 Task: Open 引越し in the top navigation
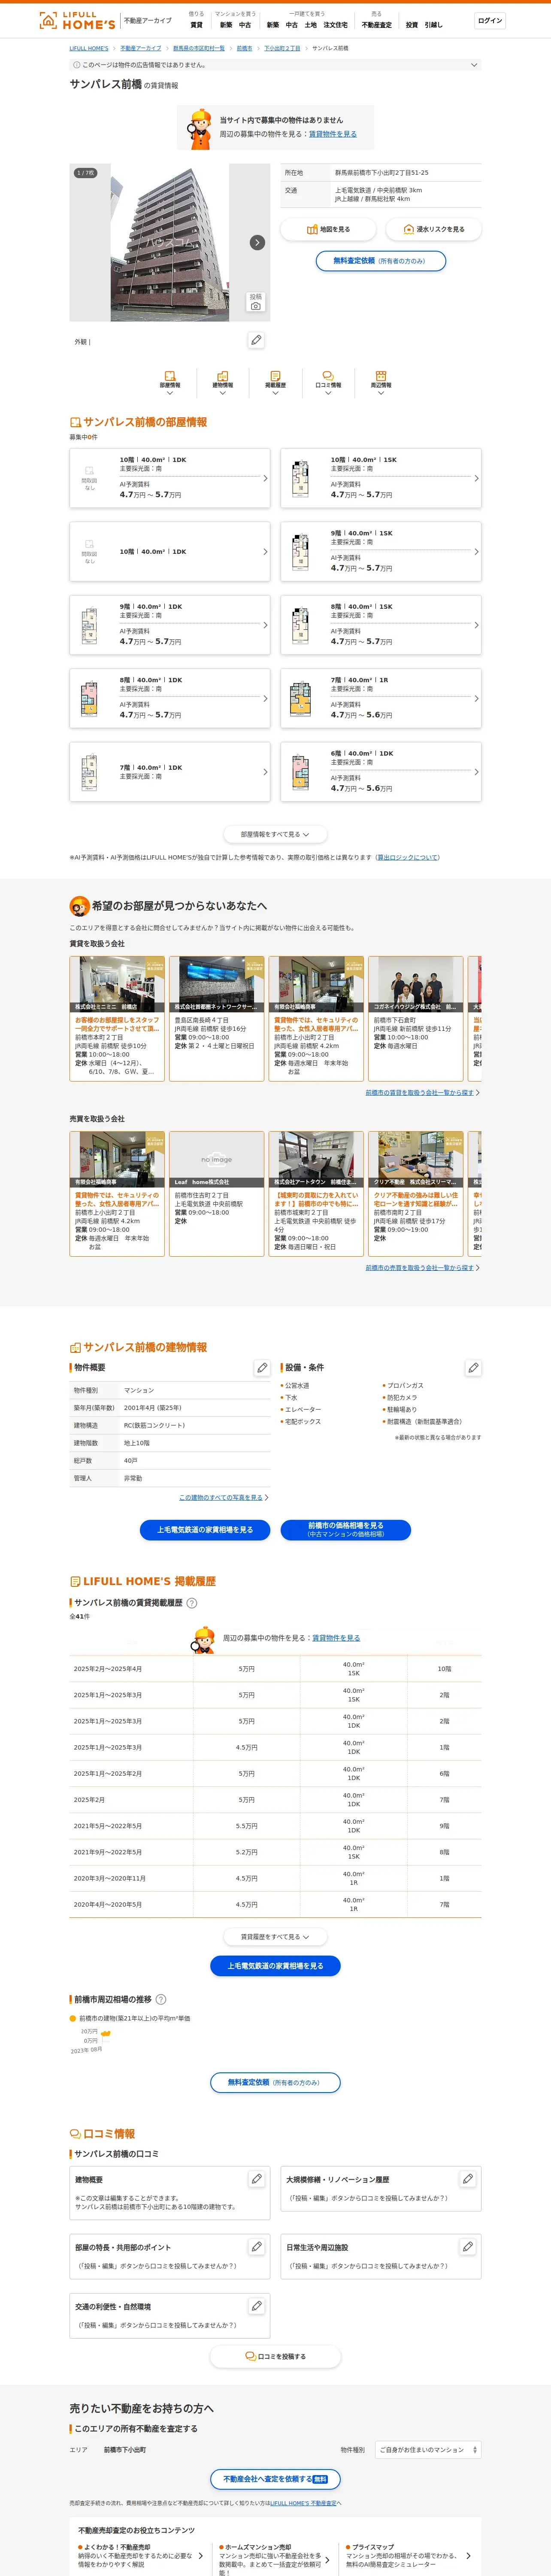(x=433, y=25)
